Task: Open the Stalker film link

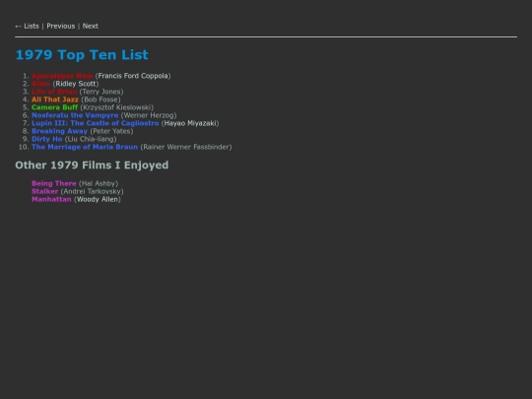Action: tap(44, 191)
